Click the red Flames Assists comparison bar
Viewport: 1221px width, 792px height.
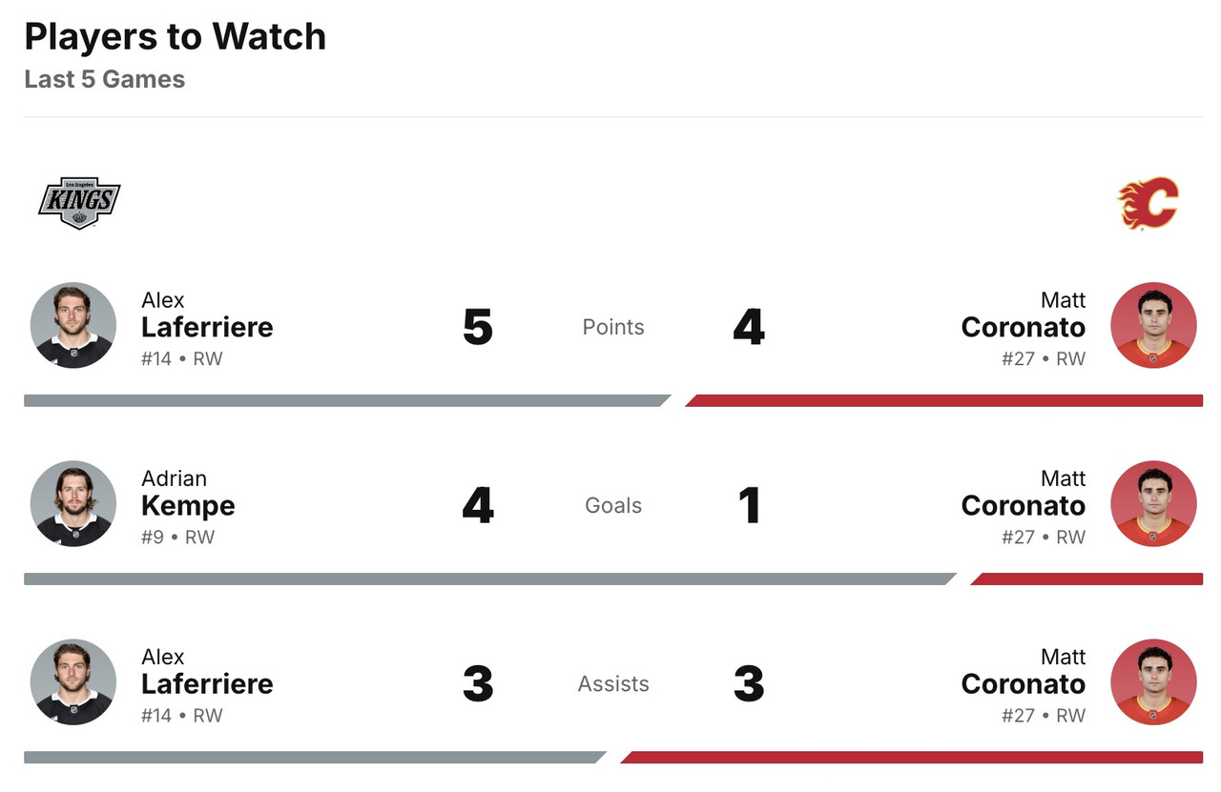pos(911,757)
